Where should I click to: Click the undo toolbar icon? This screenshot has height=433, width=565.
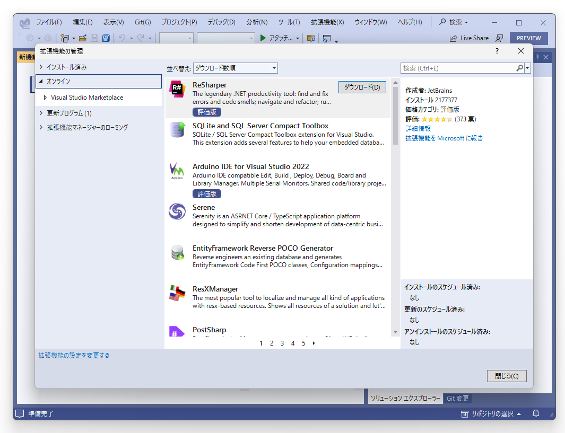(x=122, y=38)
